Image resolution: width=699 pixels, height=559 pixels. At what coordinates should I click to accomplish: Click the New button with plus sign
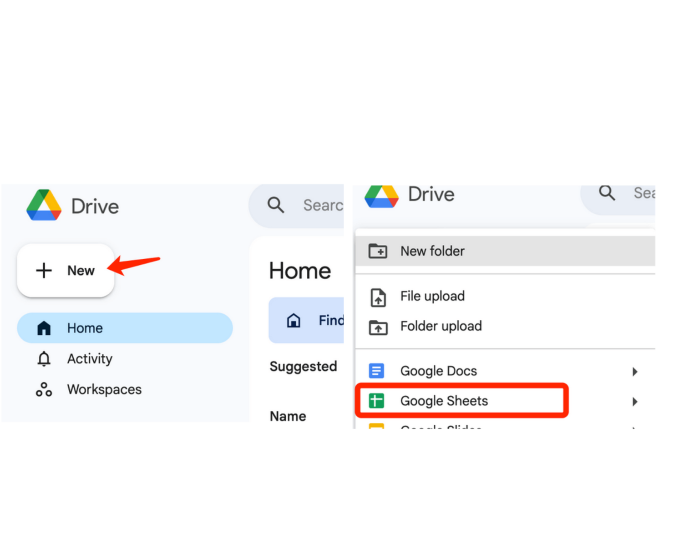pos(65,271)
